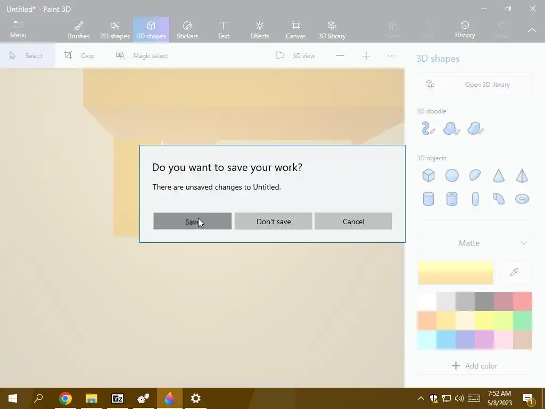Viewport: 545px width, 409px height.
Task: Open Canvas settings
Action: (x=296, y=30)
